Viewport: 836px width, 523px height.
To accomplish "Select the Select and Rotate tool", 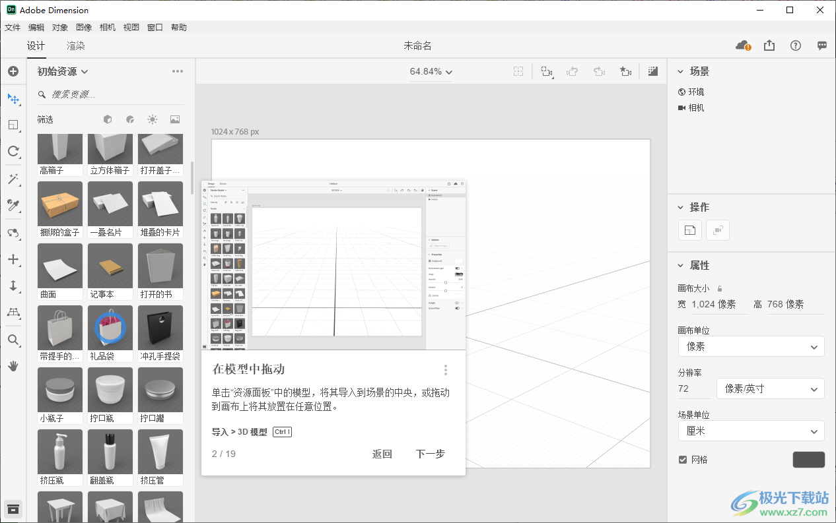I will click(x=13, y=152).
